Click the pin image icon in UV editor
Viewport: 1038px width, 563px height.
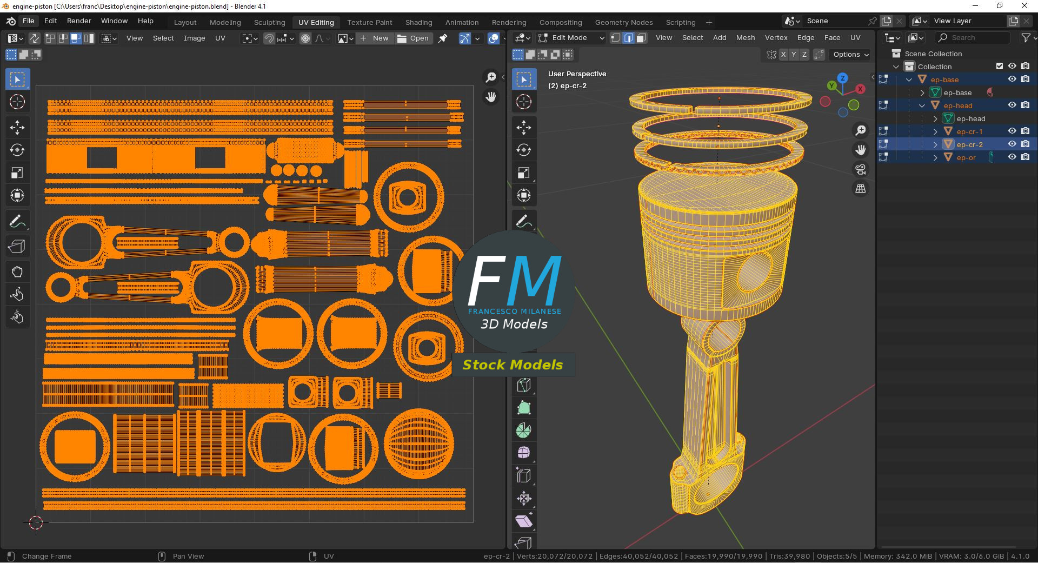443,38
